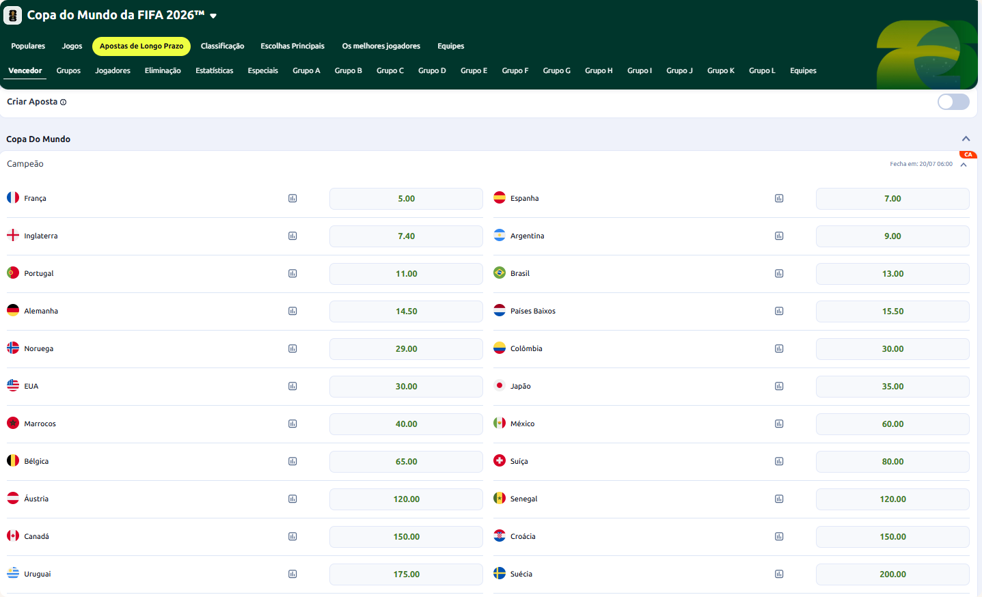Select the Grupo L sub-tab

pyautogui.click(x=762, y=71)
